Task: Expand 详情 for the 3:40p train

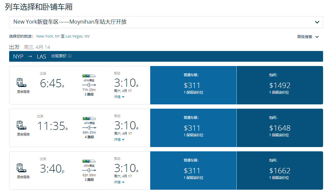Action: [x=119, y=182]
